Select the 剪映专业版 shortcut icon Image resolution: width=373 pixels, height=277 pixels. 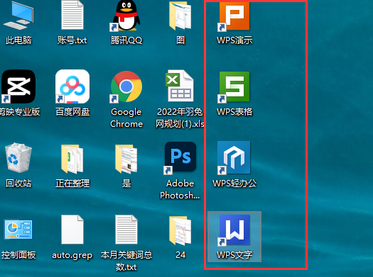(18, 86)
